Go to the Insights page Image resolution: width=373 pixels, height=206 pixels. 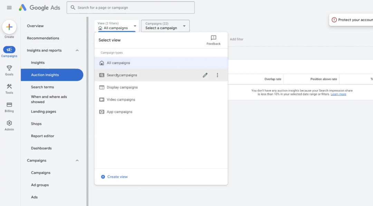38,63
